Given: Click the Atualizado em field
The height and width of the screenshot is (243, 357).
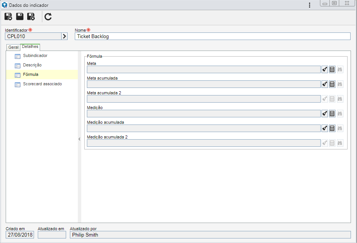Looking at the screenshot, I should 52,235.
